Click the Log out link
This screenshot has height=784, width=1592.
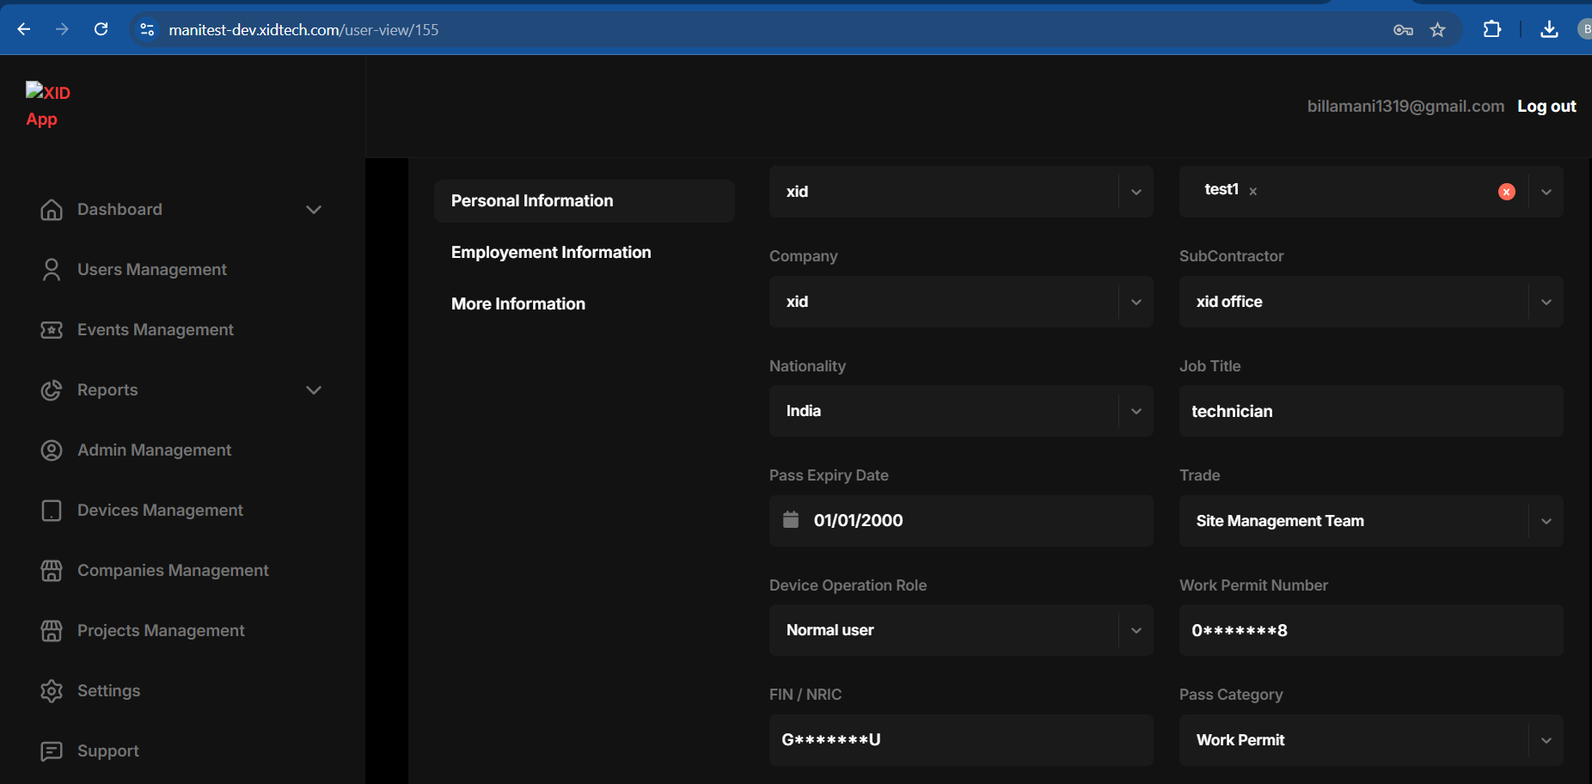(x=1546, y=107)
